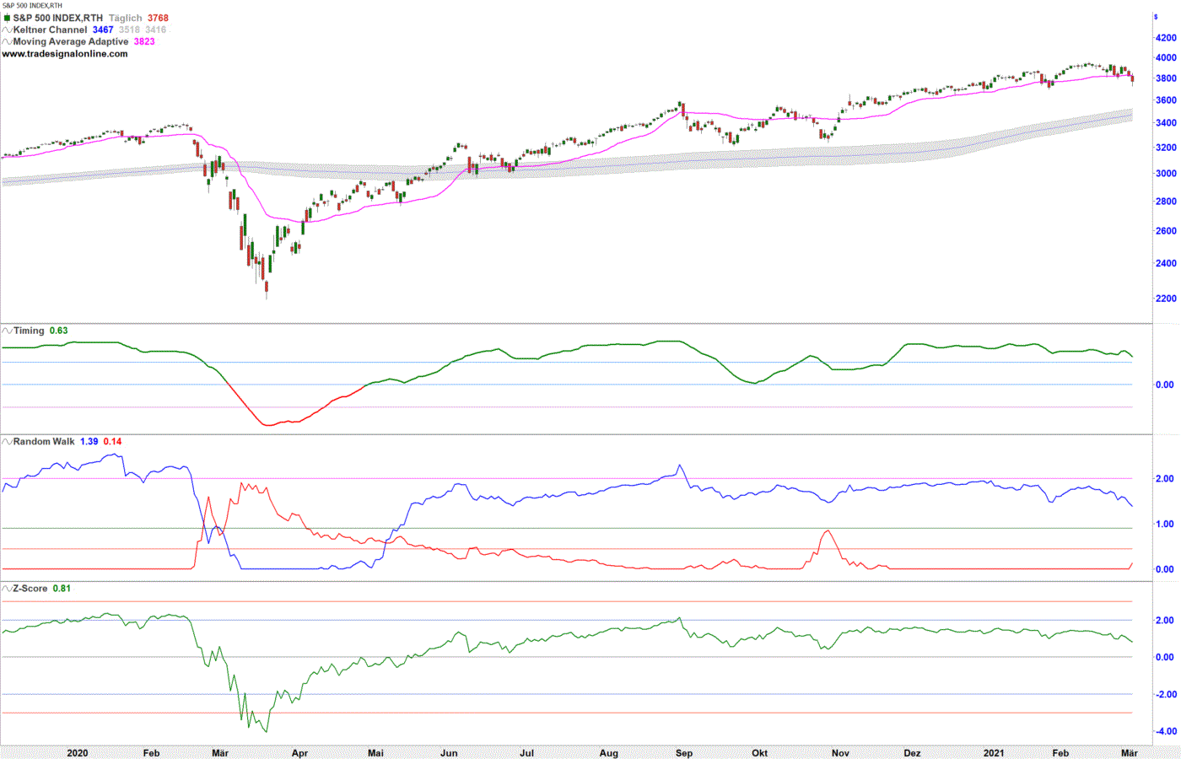Image resolution: width=1181 pixels, height=759 pixels.
Task: Select the Moving Average Adaptive legend label
Action: (71, 41)
